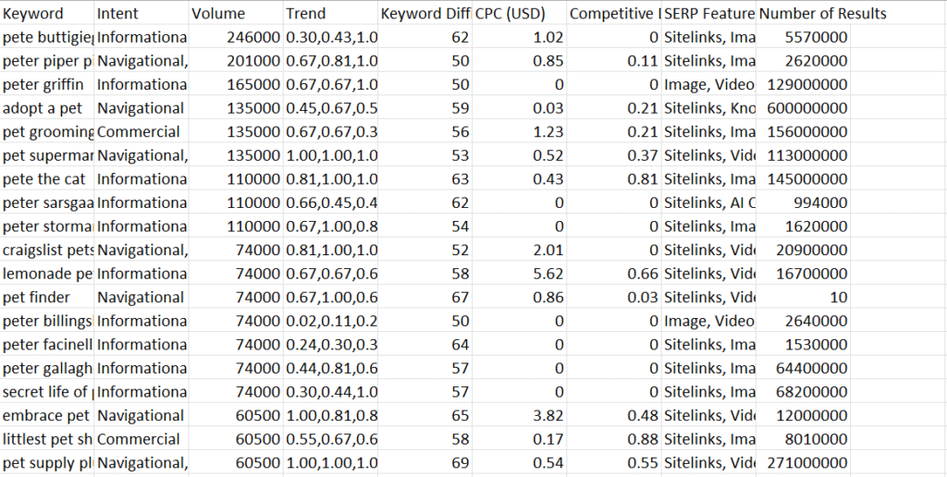Click CPC cell showing 3.82
Screen dimensions: 947x477
[519, 416]
